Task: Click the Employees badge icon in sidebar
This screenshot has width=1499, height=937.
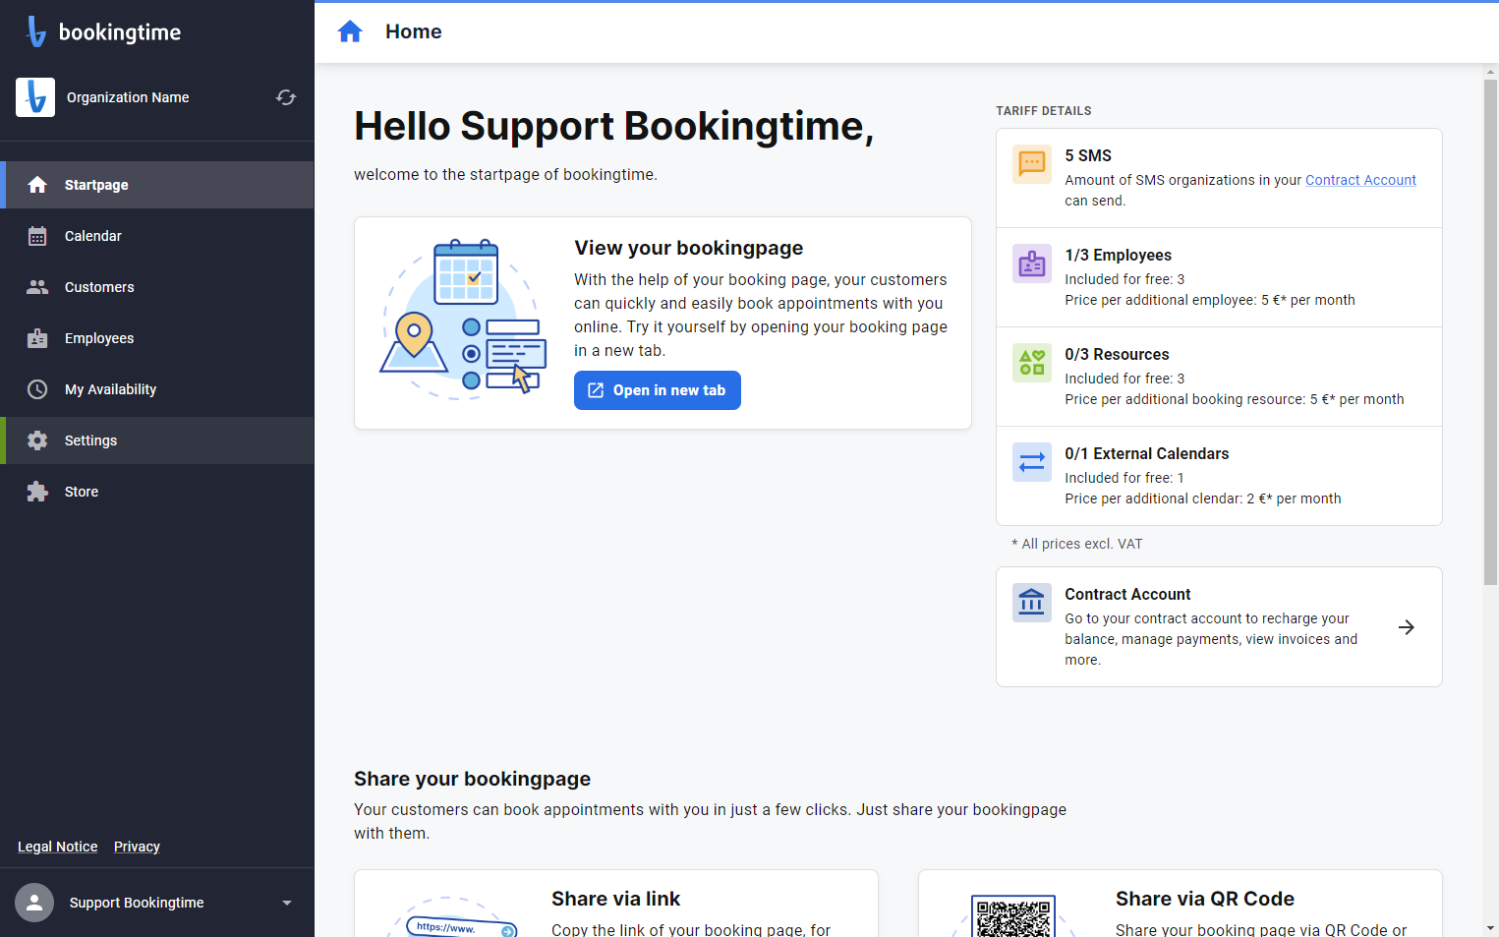Action: tap(37, 338)
